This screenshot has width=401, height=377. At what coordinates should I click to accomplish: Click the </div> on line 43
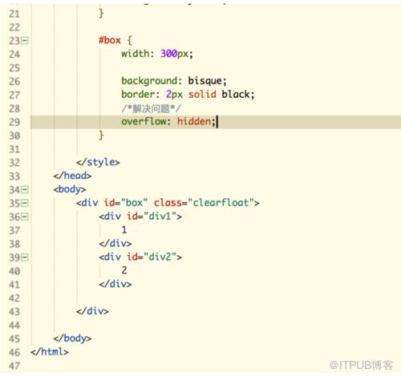pyautogui.click(x=92, y=311)
